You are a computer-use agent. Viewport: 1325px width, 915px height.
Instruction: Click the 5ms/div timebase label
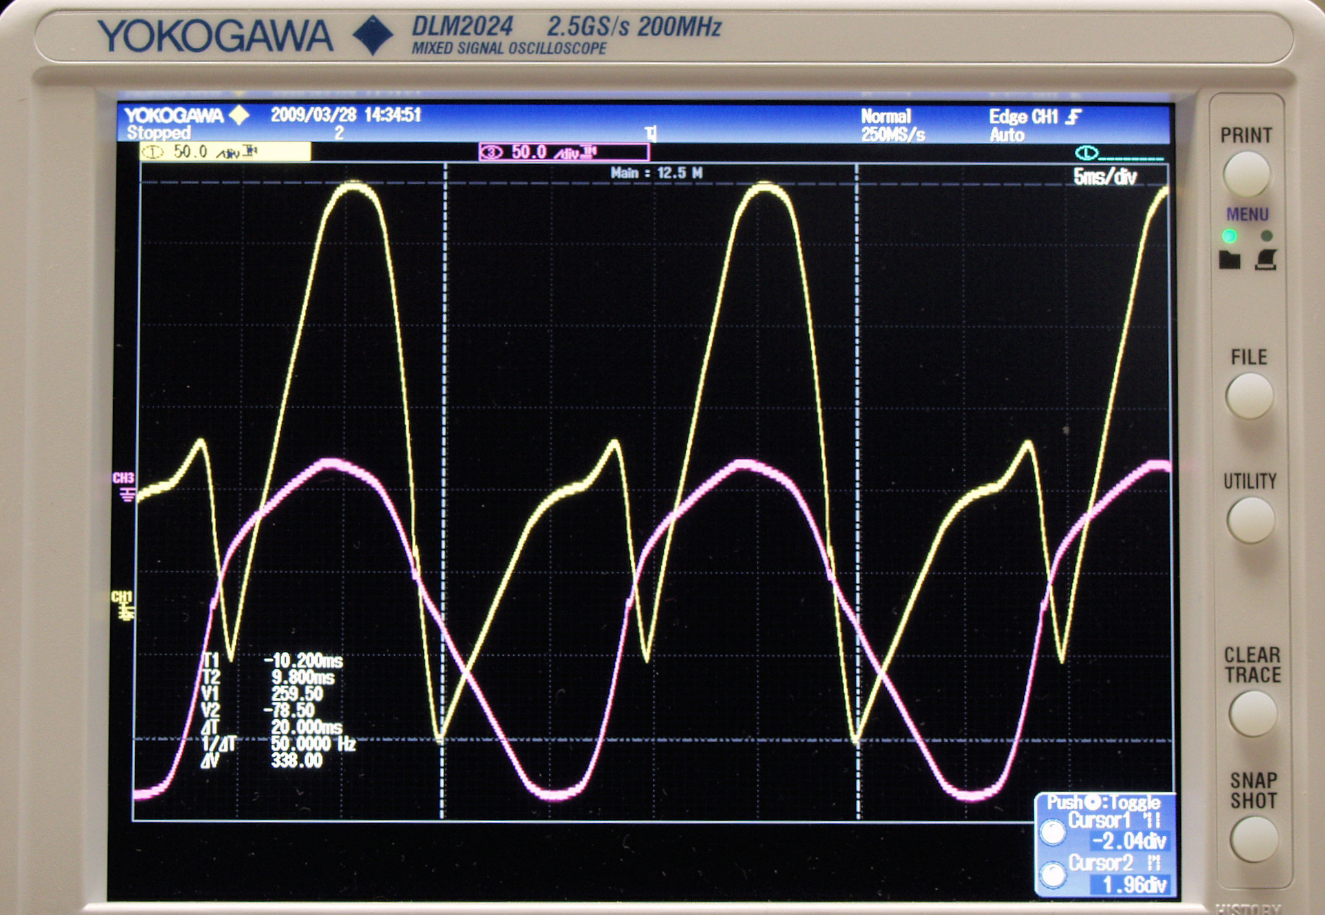[1105, 177]
